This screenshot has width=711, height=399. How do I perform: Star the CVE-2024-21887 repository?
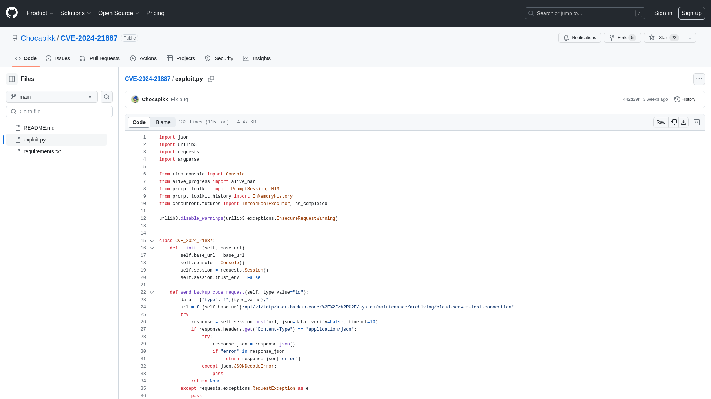(x=664, y=38)
